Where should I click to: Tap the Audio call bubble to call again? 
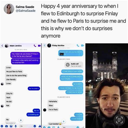pos(74,65)
